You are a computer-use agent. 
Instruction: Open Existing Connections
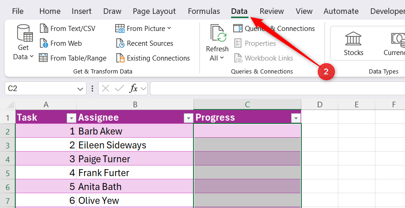tap(153, 58)
